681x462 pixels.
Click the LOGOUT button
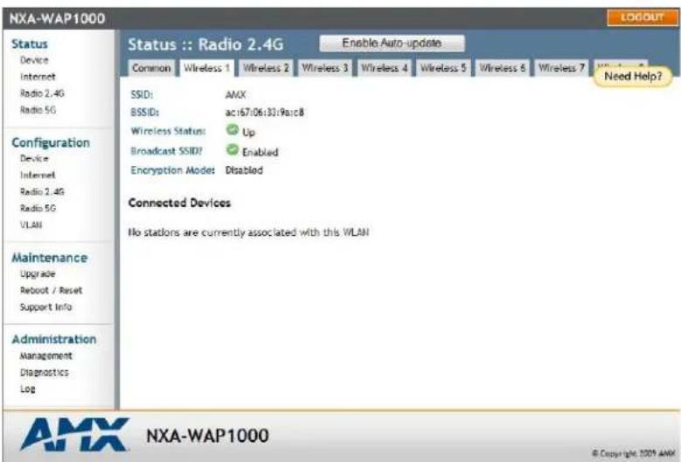pyautogui.click(x=643, y=17)
